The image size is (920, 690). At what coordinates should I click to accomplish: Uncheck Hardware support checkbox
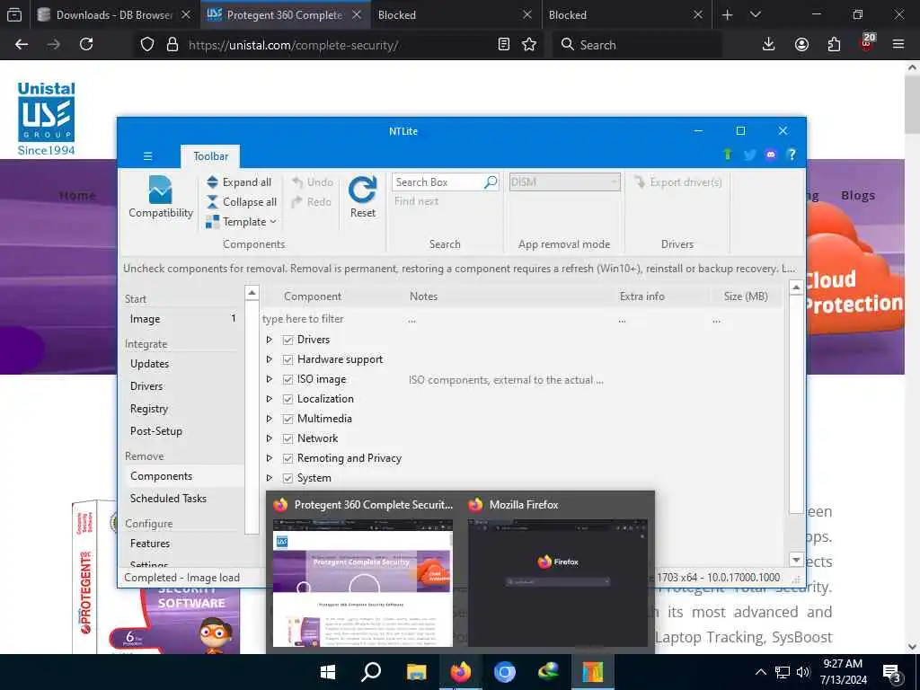point(288,359)
